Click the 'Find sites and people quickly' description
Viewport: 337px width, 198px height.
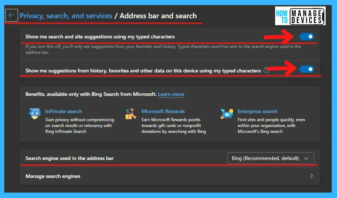coord(271,126)
